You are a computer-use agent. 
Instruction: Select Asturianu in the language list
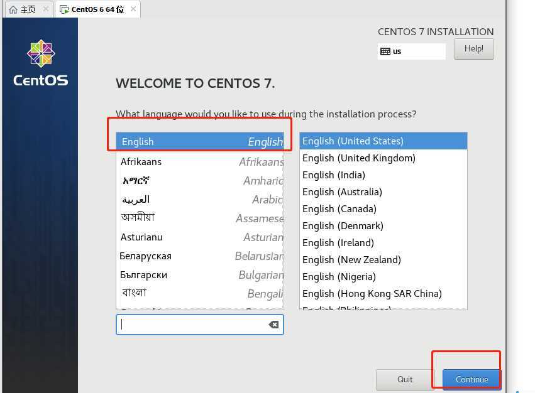[200, 237]
